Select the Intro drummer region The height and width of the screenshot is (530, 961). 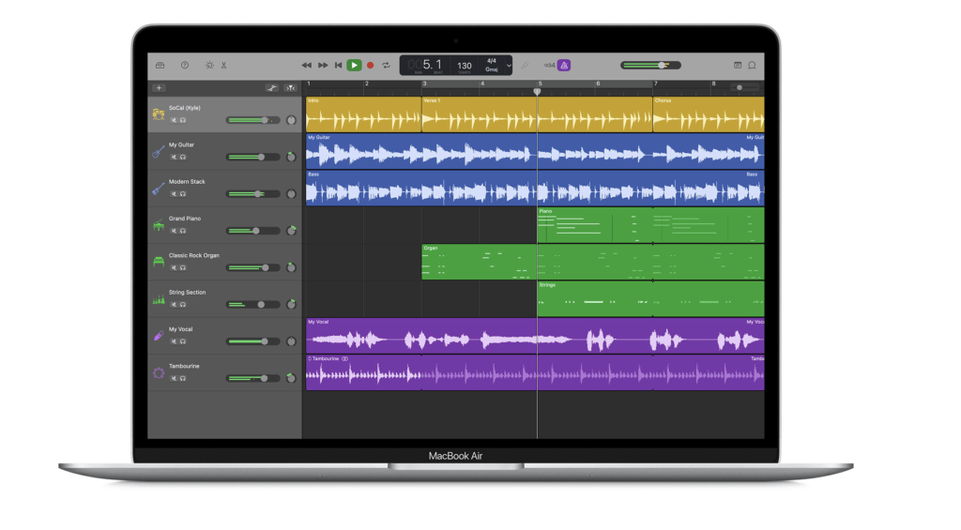[x=363, y=114]
